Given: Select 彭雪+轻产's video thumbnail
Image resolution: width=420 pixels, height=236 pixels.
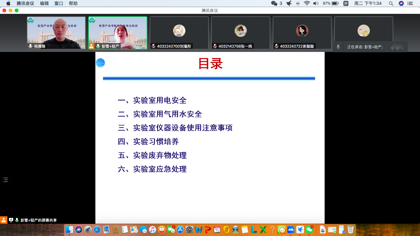Looking at the screenshot, I should [118, 33].
